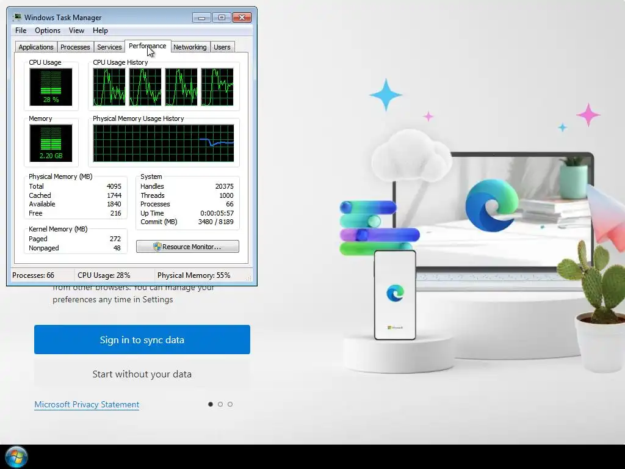Click the Task Manager title bar icon
This screenshot has width=625, height=469.
16,17
